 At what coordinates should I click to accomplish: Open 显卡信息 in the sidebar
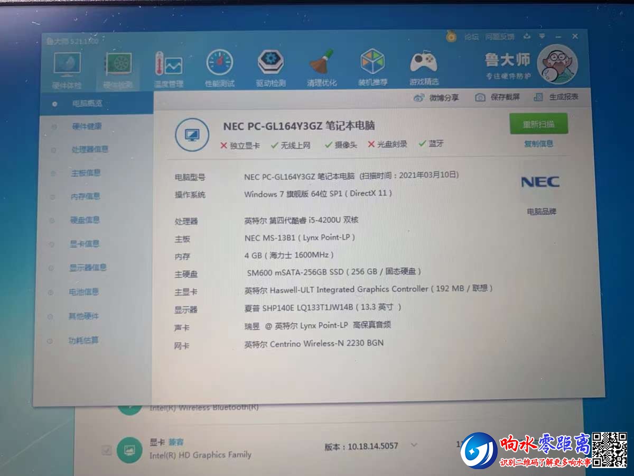click(85, 244)
